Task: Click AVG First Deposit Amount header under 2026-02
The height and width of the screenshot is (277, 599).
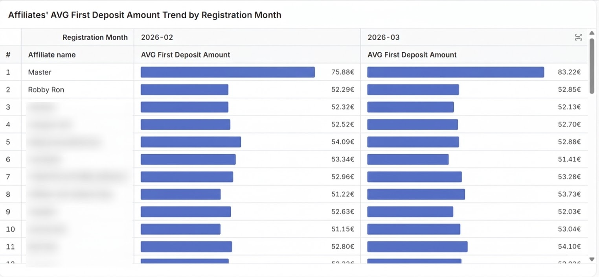Action: point(186,55)
